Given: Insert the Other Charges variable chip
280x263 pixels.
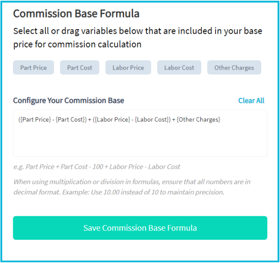Looking at the screenshot, I should (234, 68).
